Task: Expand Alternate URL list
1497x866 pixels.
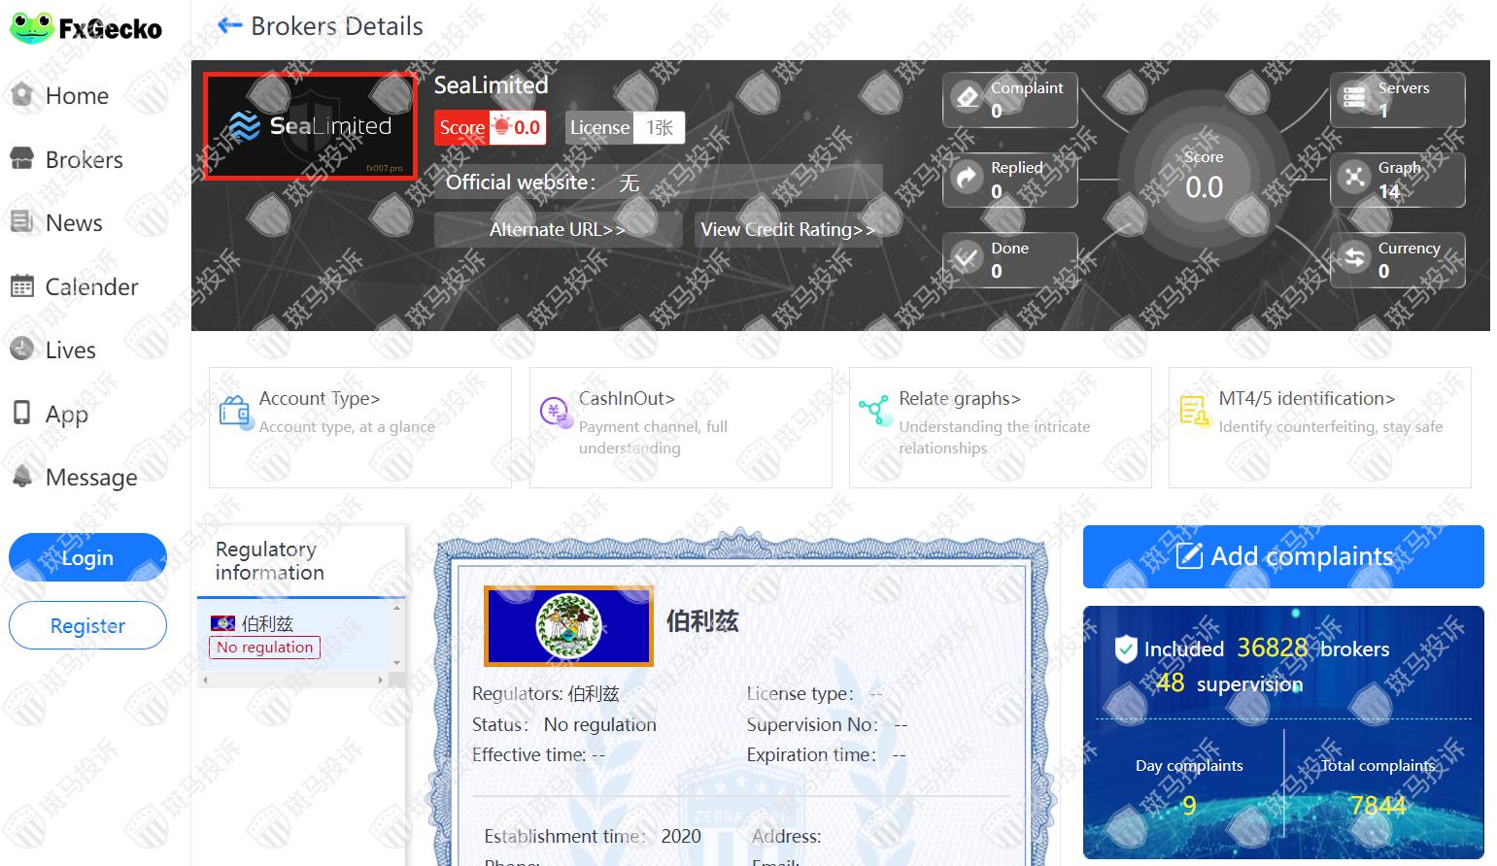Action: click(557, 230)
